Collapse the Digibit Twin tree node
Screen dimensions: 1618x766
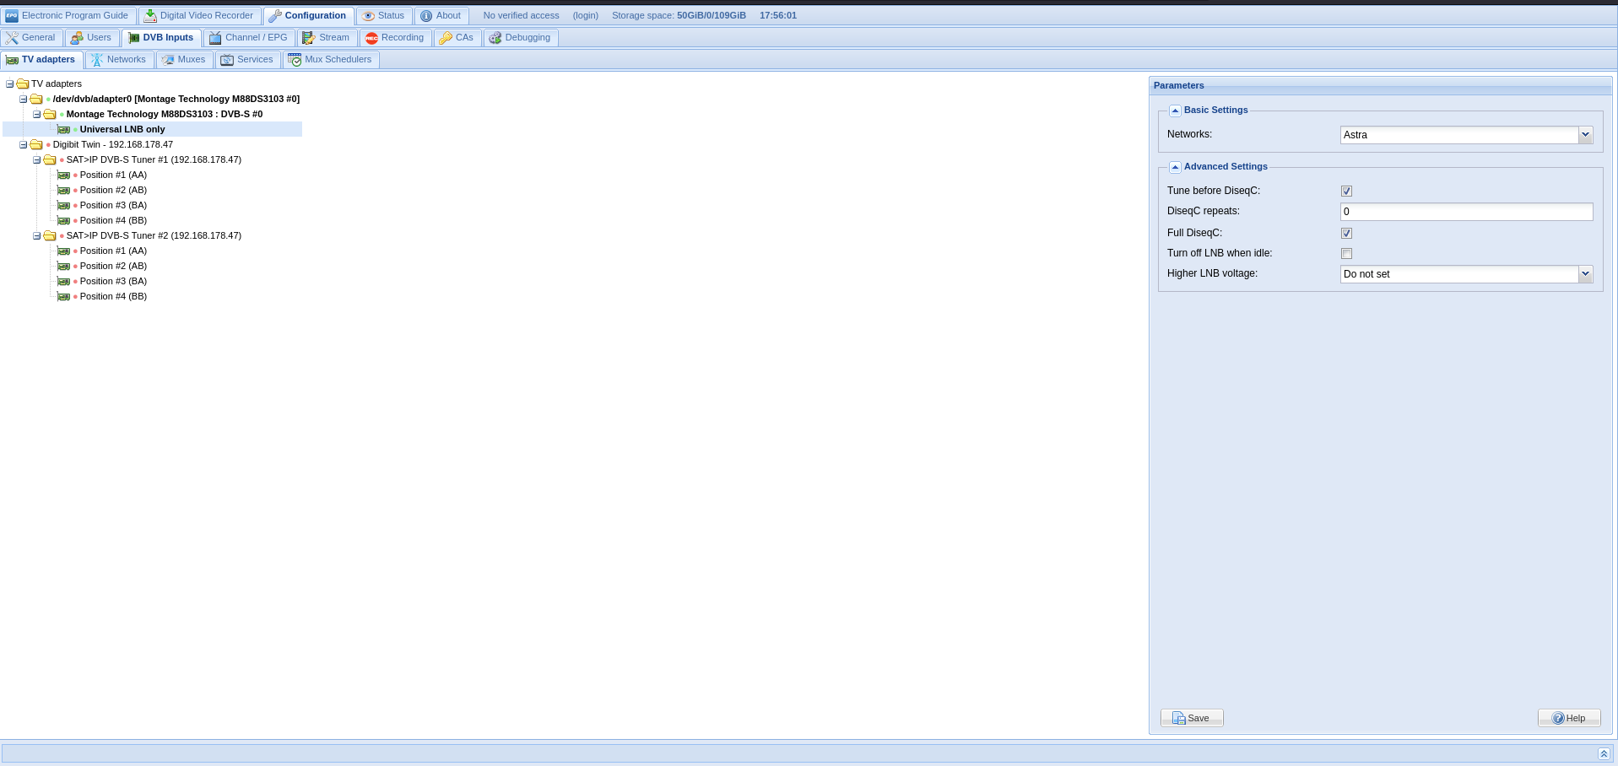click(x=24, y=145)
